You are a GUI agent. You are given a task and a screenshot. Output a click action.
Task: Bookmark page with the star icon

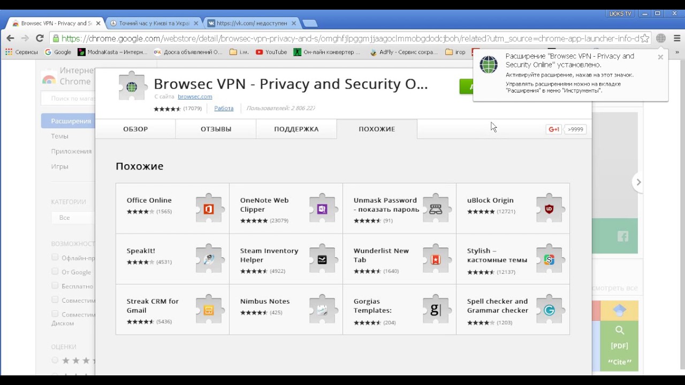tap(645, 38)
